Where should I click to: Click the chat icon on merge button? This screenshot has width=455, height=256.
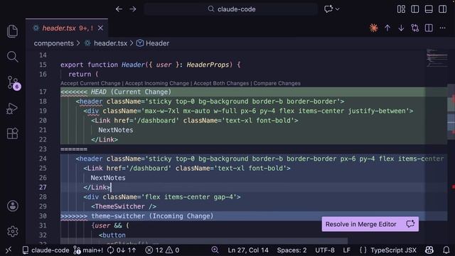coord(410,224)
